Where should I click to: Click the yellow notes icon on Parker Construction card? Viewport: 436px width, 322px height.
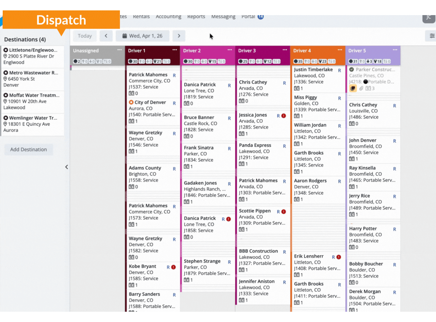point(353,89)
